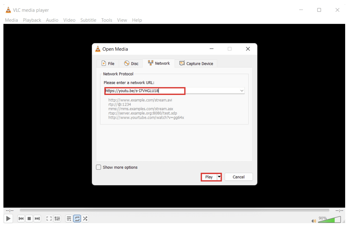Screen dimensions: 350x230
Task: Skip to previous media track
Action: coord(21,219)
